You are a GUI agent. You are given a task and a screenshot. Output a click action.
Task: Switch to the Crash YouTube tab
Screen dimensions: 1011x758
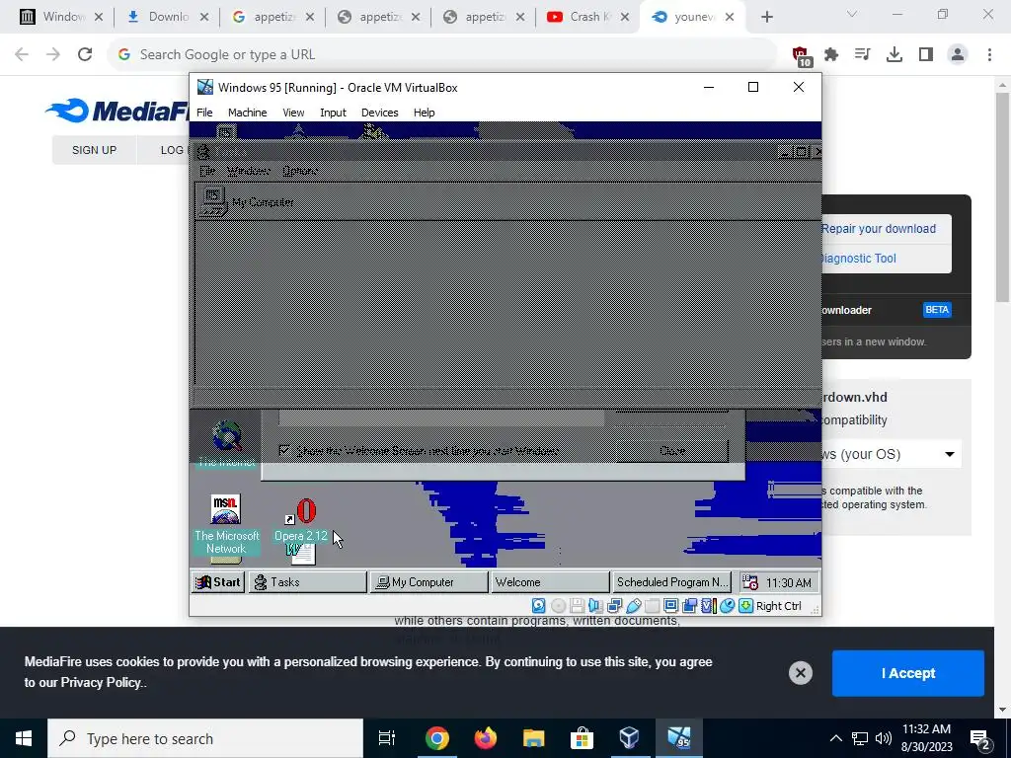point(587,17)
